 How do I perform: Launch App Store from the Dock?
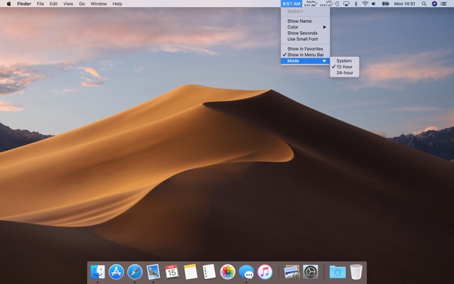pyautogui.click(x=116, y=272)
